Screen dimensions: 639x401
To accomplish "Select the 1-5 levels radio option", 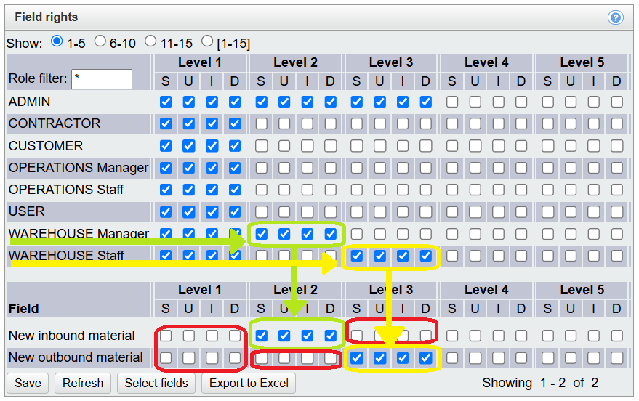I will point(57,42).
